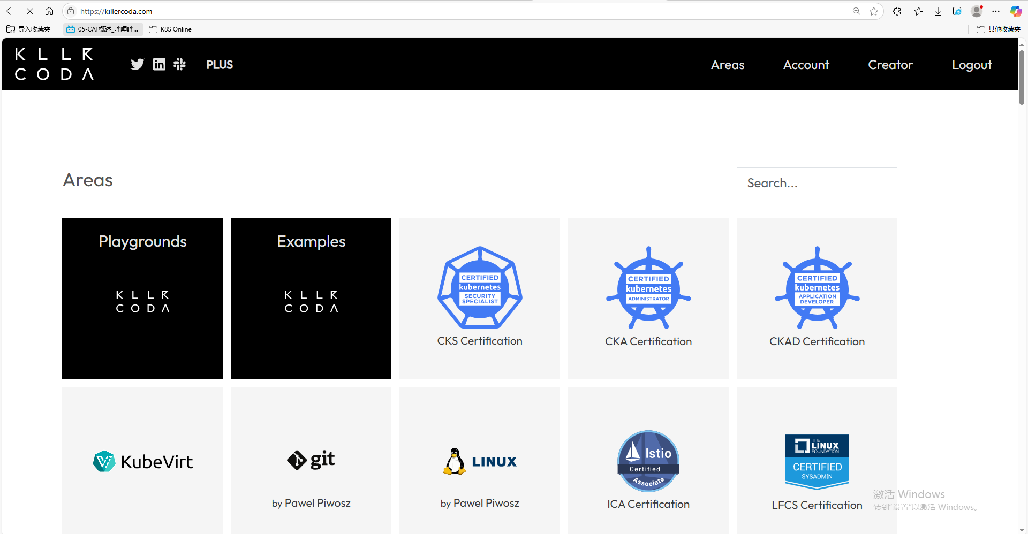
Task: Open the CKAD Certification label
Action: point(817,341)
